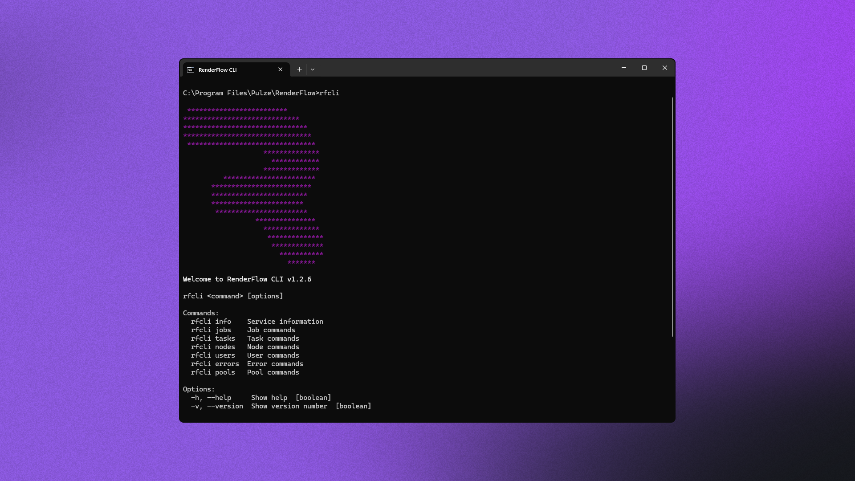
Task: Close the RenderFlow CLI tab
Action: coord(280,69)
